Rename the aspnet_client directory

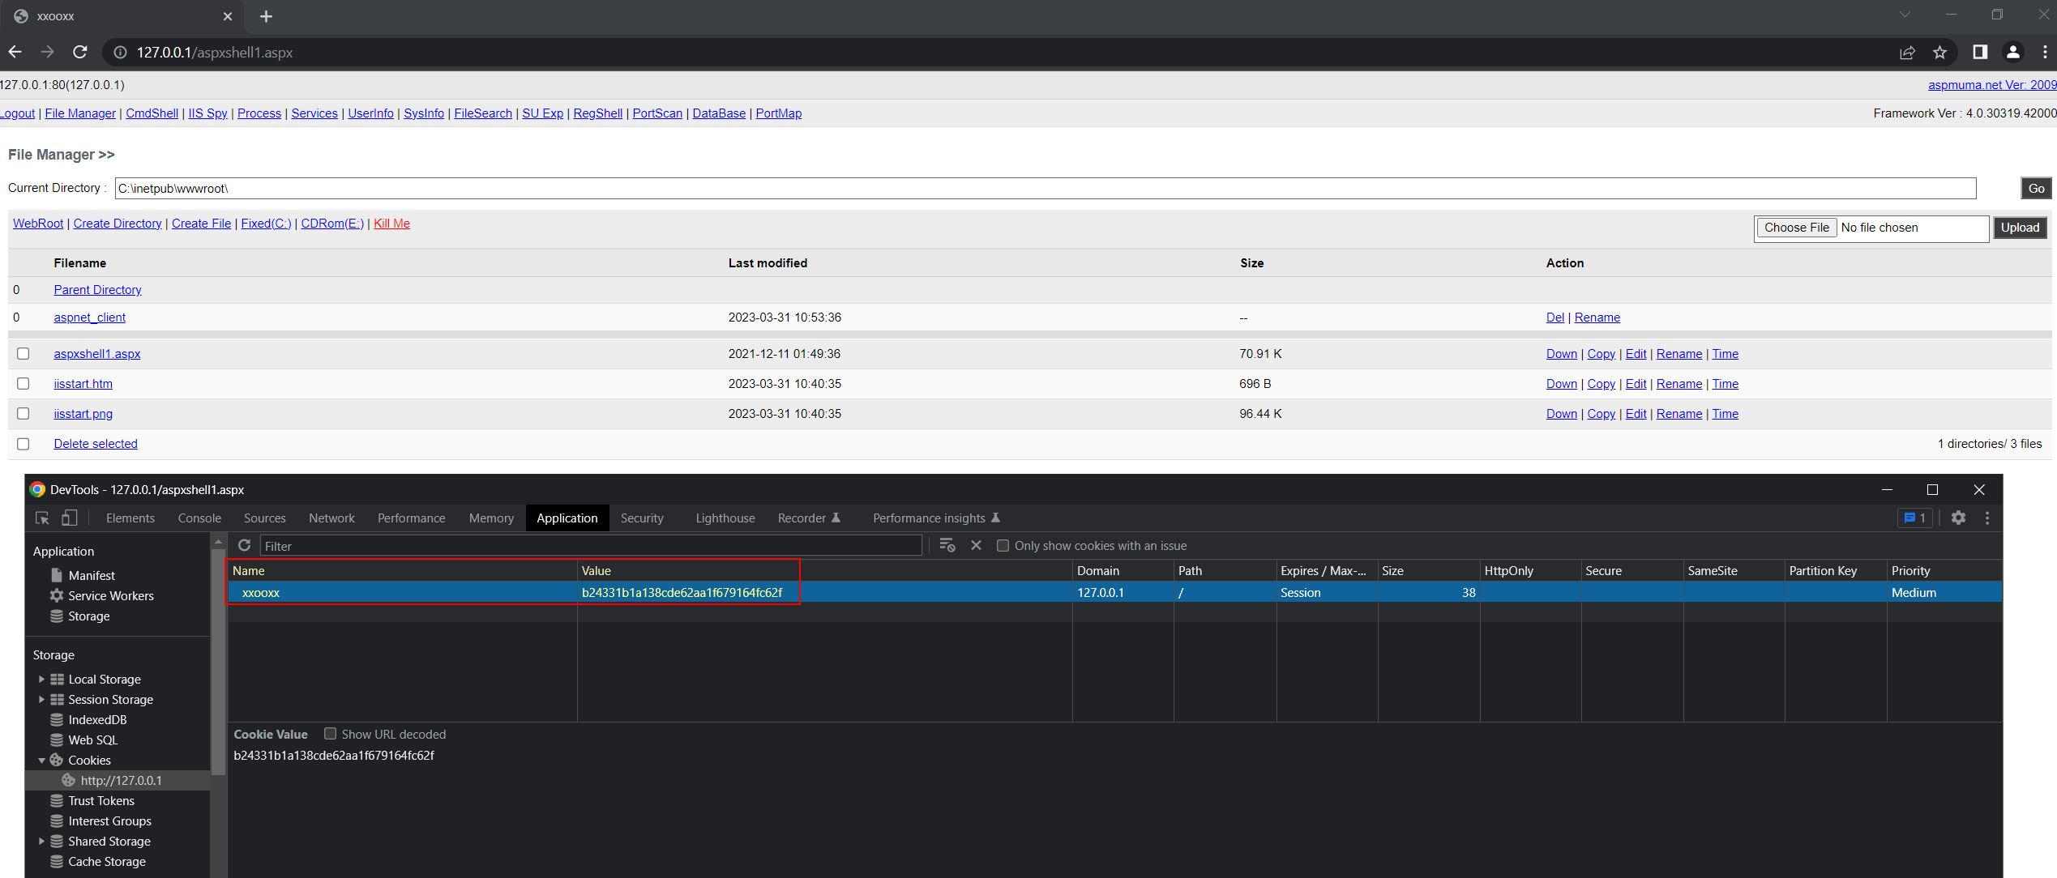pyautogui.click(x=1597, y=318)
